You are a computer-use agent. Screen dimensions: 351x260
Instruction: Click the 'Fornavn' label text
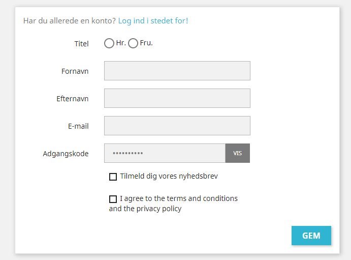(x=75, y=71)
